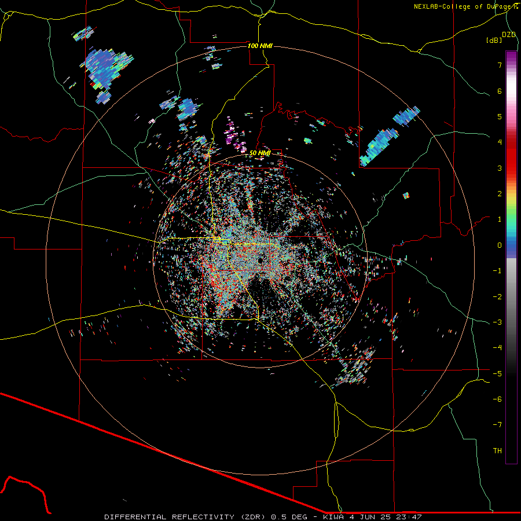Click the TH threshold scale label
This screenshot has height=521, width=521.
click(497, 450)
